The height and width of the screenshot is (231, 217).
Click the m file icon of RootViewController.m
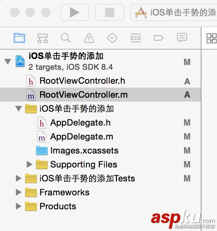click(31, 95)
